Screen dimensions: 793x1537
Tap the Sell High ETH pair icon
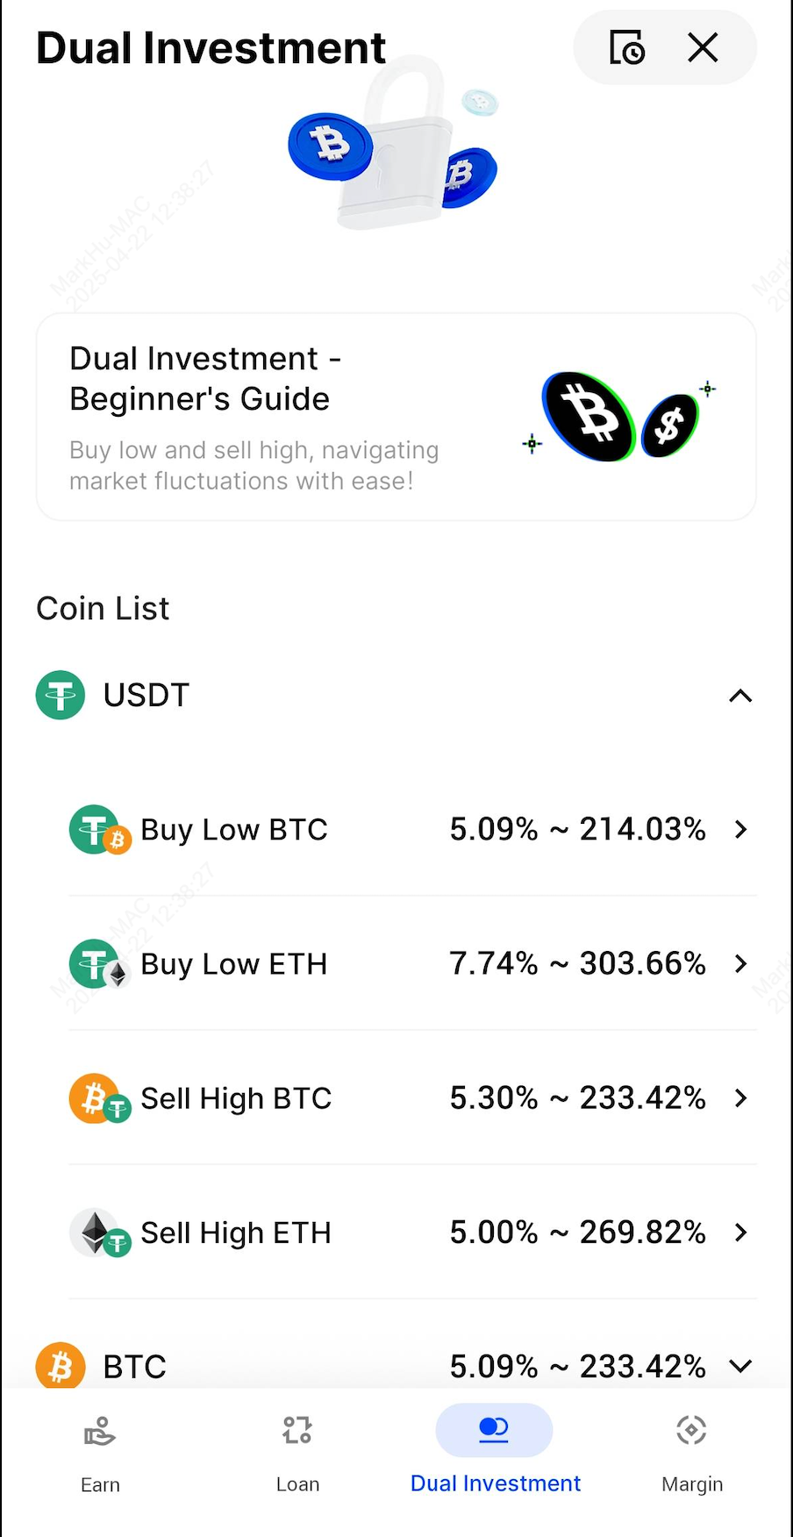(100, 1233)
